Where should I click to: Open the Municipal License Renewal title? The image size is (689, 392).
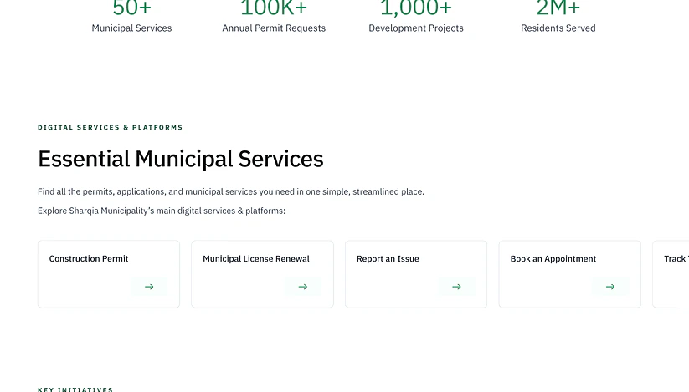point(256,259)
